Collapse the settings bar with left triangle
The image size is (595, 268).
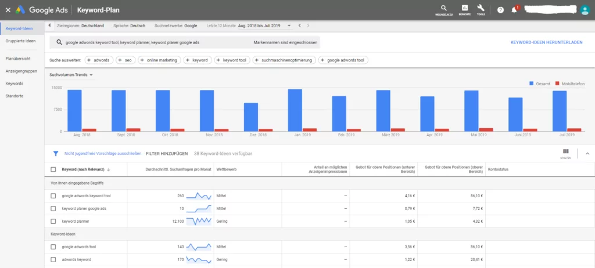(50, 26)
